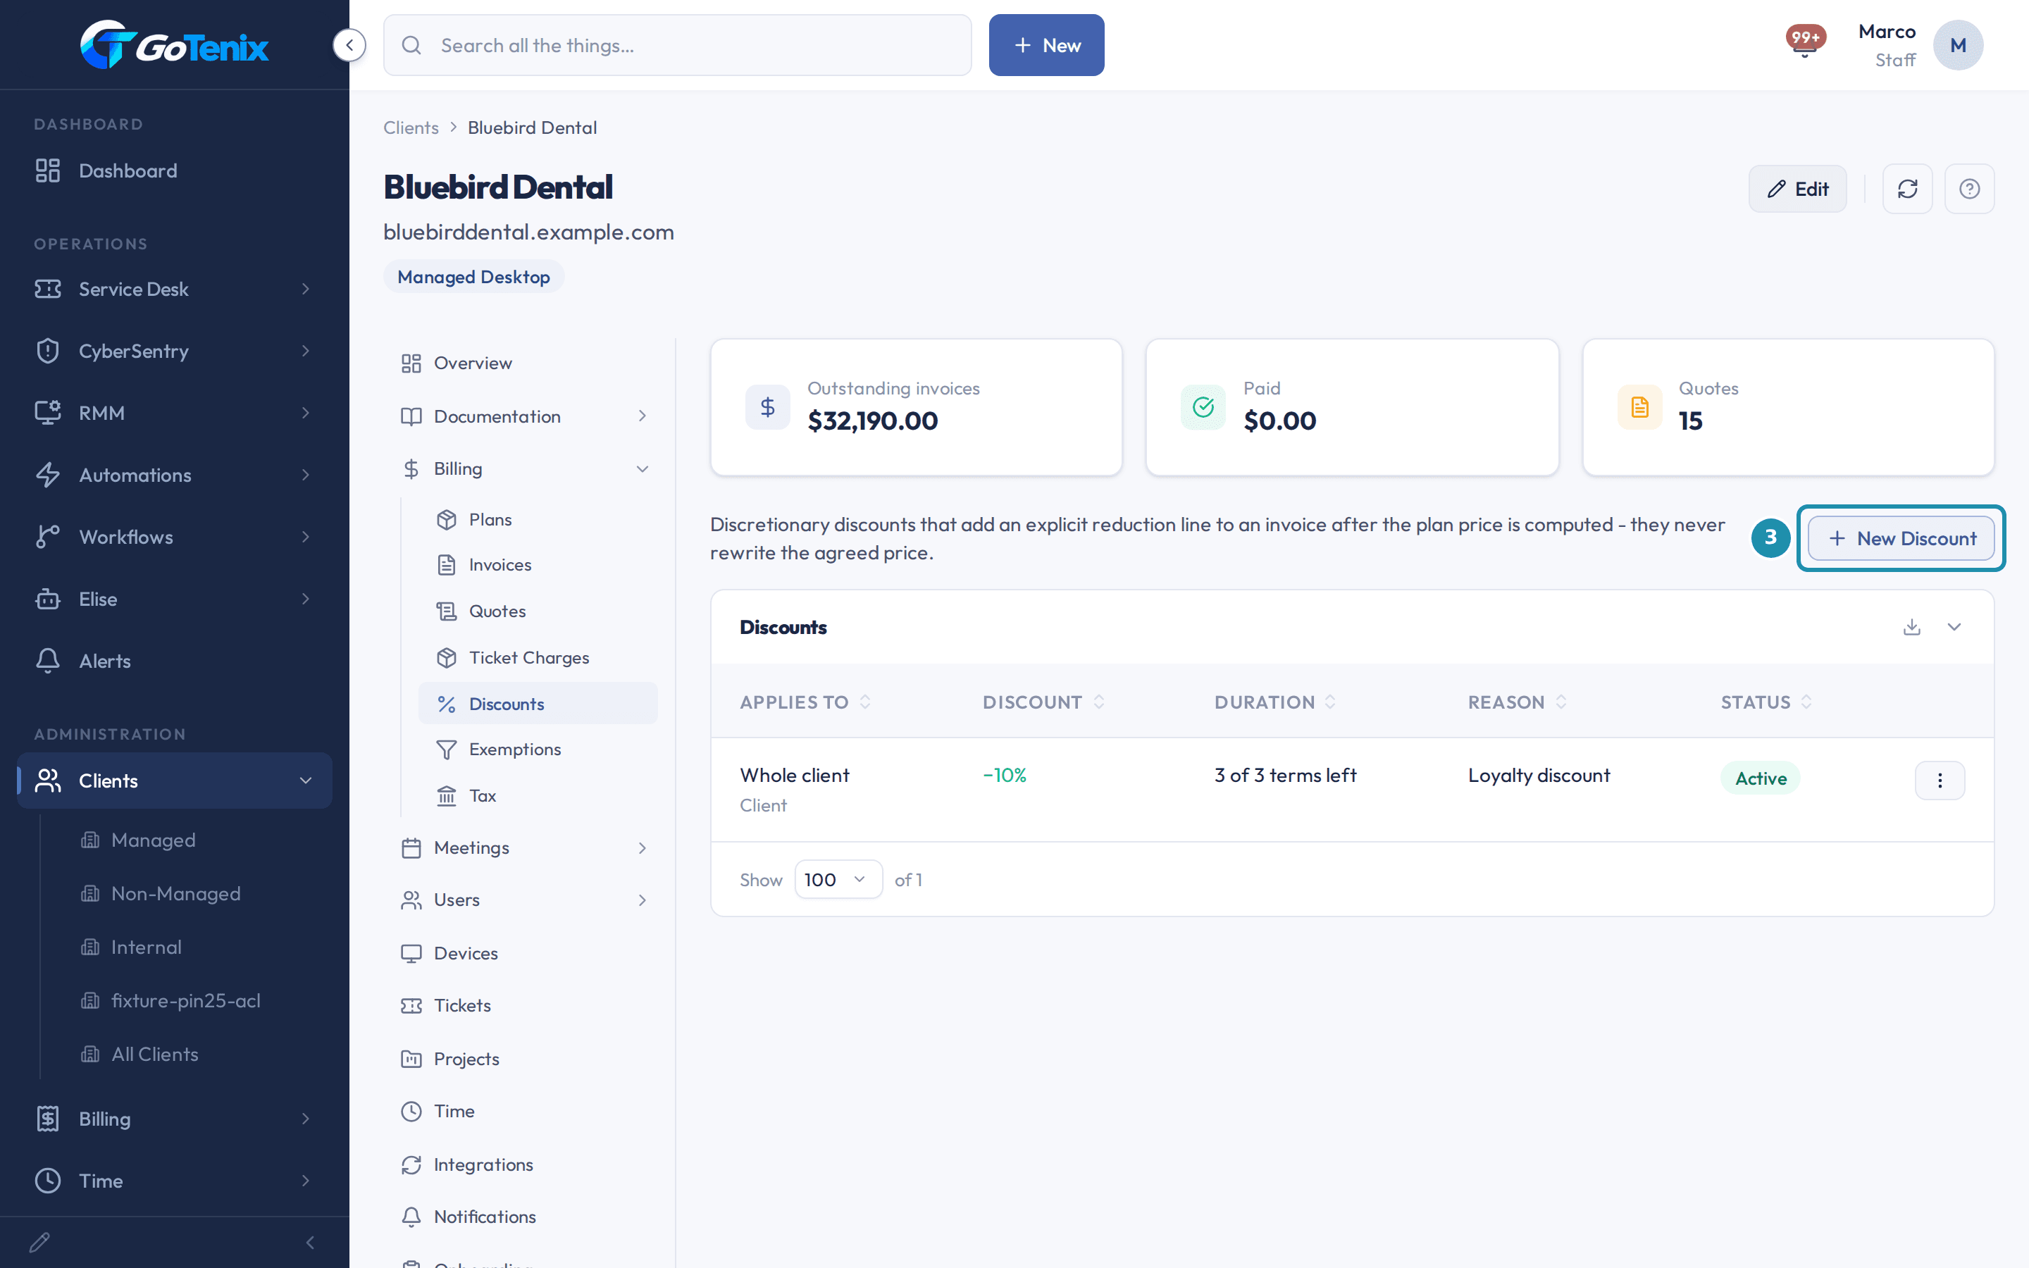Open the Plans billing page
The width and height of the screenshot is (2029, 1268).
[538, 520]
